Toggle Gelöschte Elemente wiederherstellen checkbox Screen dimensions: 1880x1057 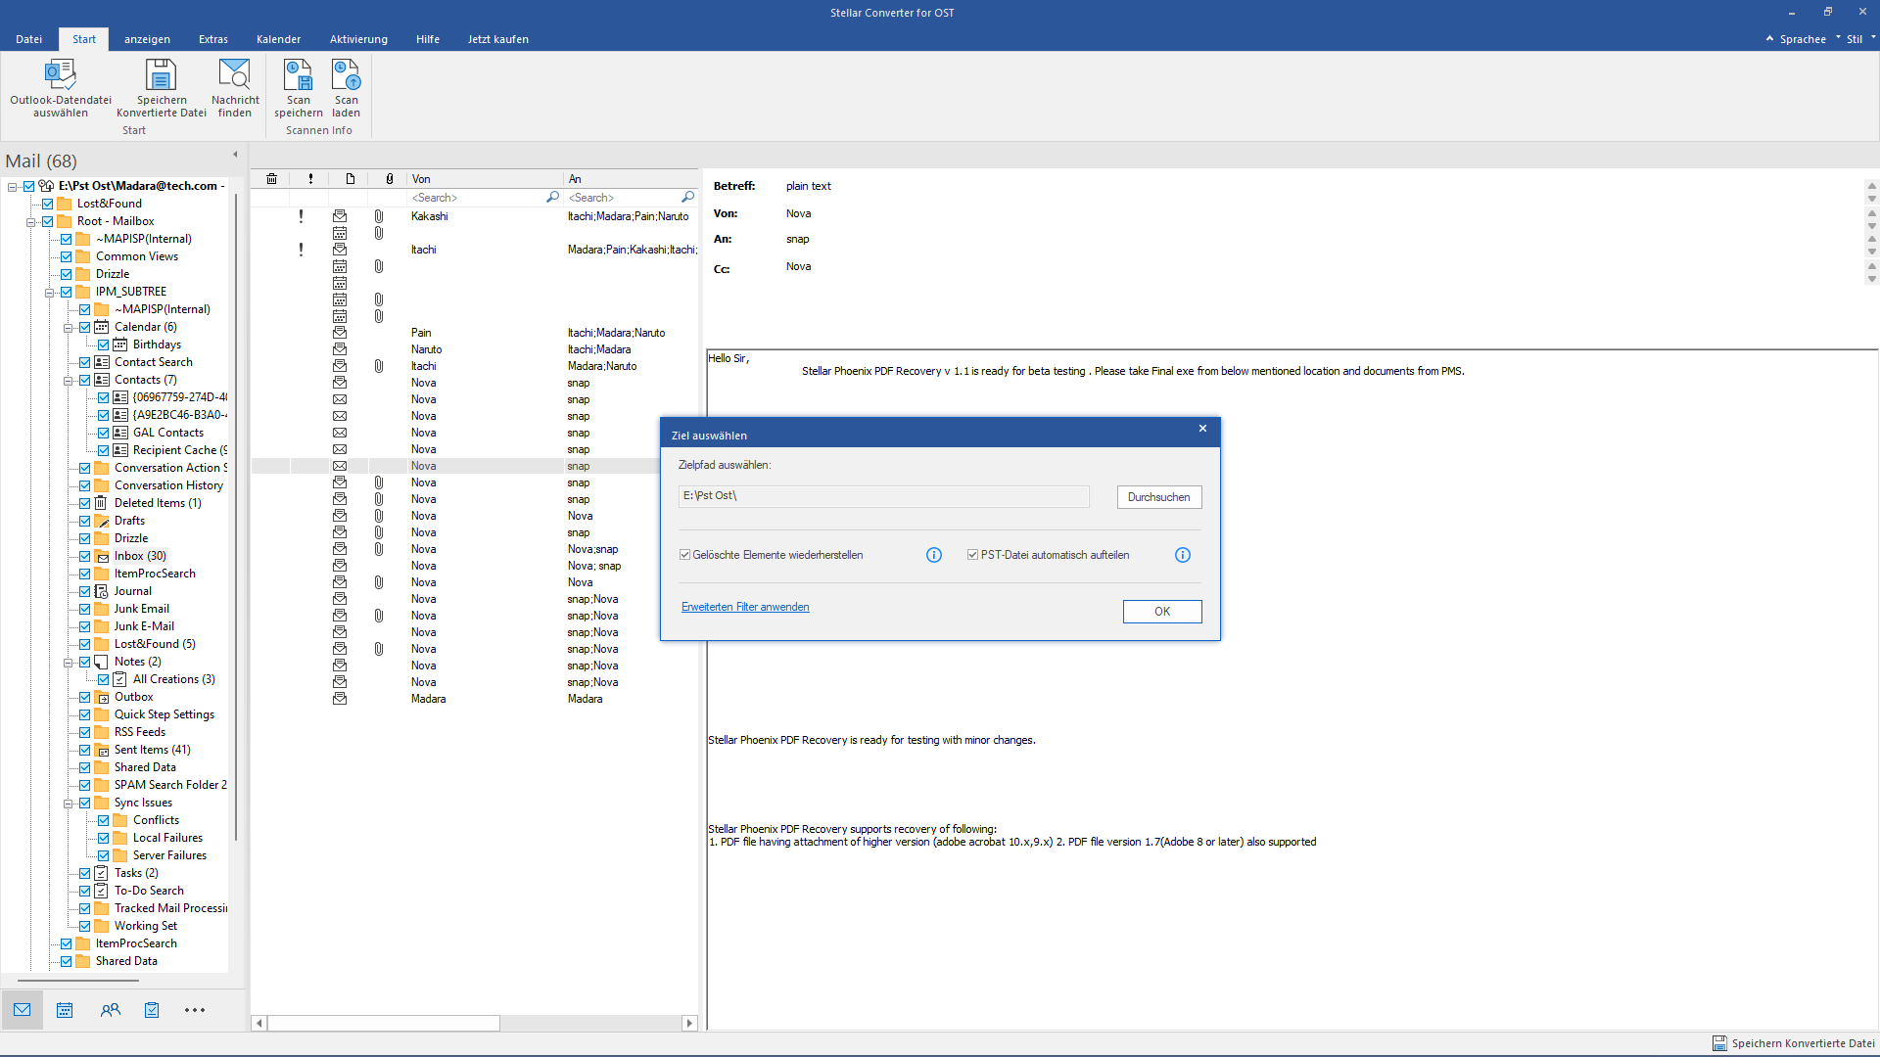pyautogui.click(x=685, y=555)
